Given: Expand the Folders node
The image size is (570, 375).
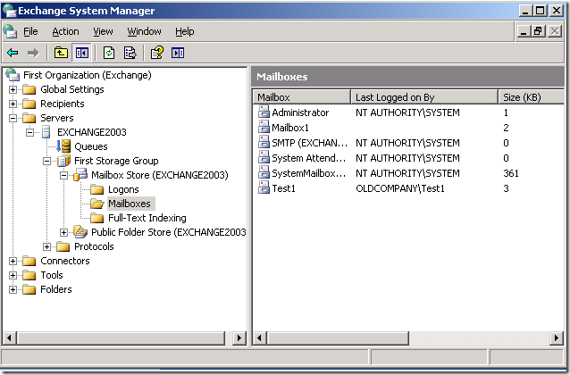Looking at the screenshot, I should [13, 289].
